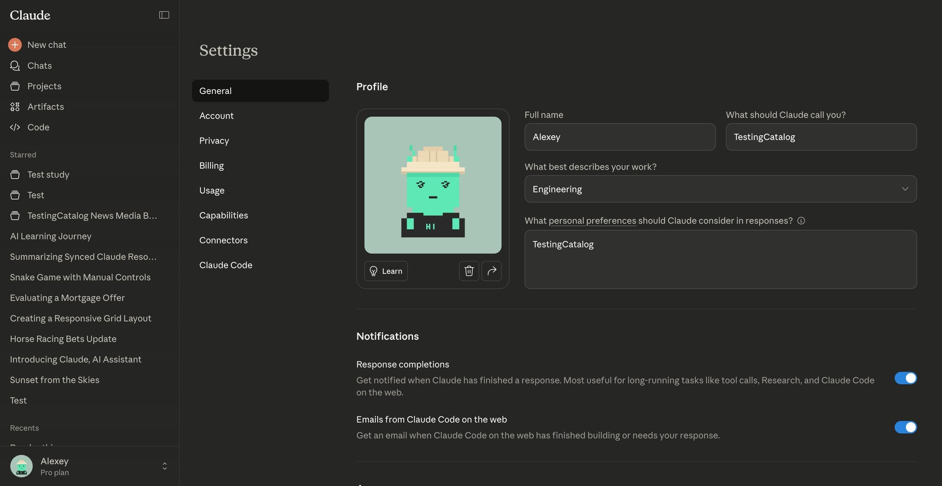Switch to the Privacy settings tab
Screen dimensions: 942x486
(x=214, y=141)
